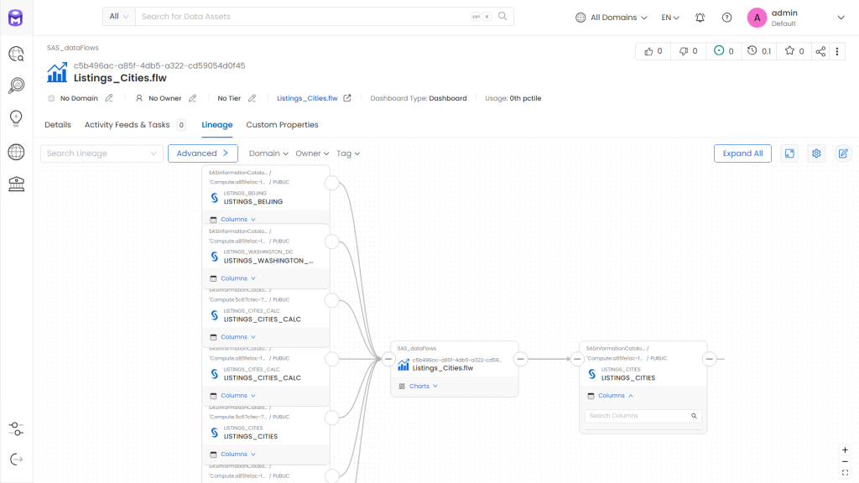Viewport: 859px width, 483px height.
Task: Click the notifications bell icon
Action: (700, 17)
